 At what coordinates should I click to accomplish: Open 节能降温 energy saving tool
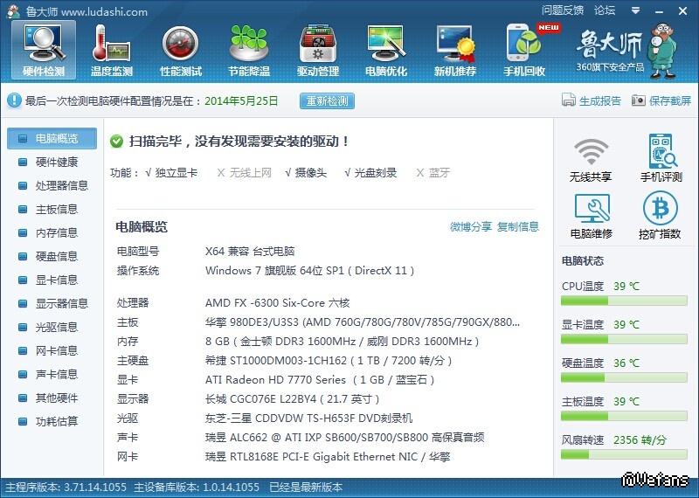tap(249, 51)
